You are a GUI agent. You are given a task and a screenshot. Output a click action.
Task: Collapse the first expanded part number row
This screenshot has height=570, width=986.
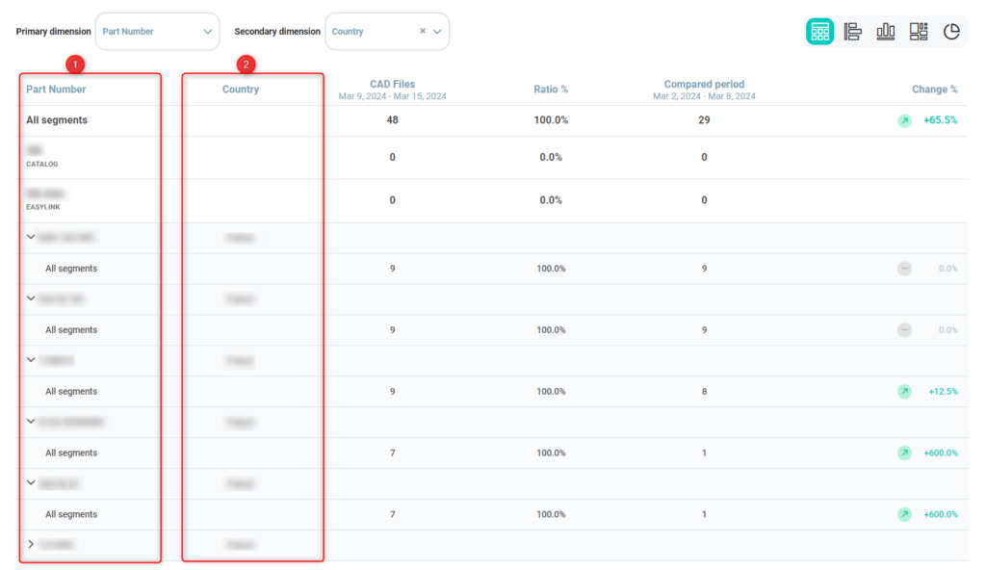tap(31, 237)
